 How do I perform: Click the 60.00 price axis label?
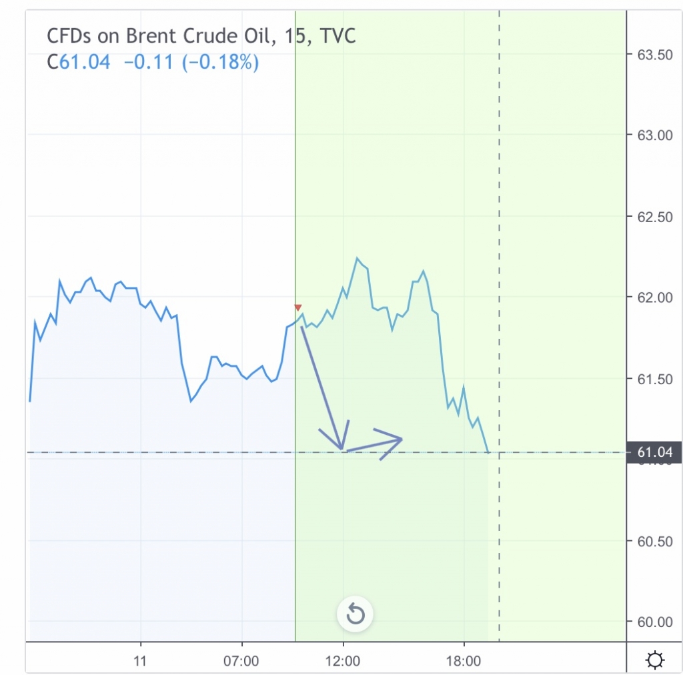654,622
